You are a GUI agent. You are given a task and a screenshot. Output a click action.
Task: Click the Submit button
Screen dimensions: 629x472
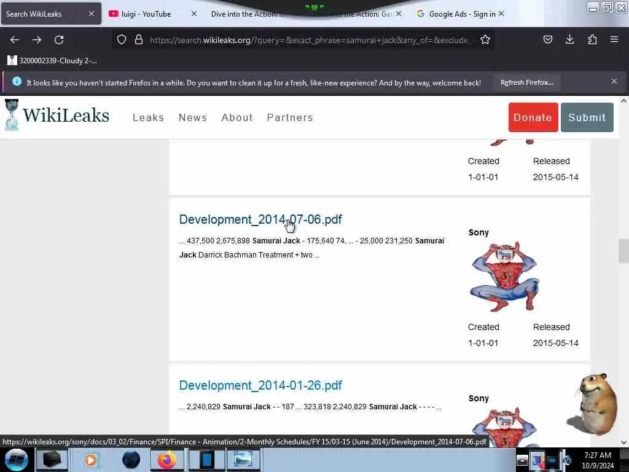point(587,117)
